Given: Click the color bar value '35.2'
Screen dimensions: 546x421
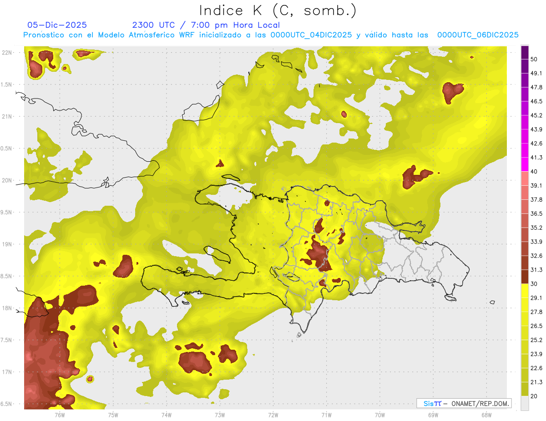Looking at the screenshot, I should [x=536, y=228].
